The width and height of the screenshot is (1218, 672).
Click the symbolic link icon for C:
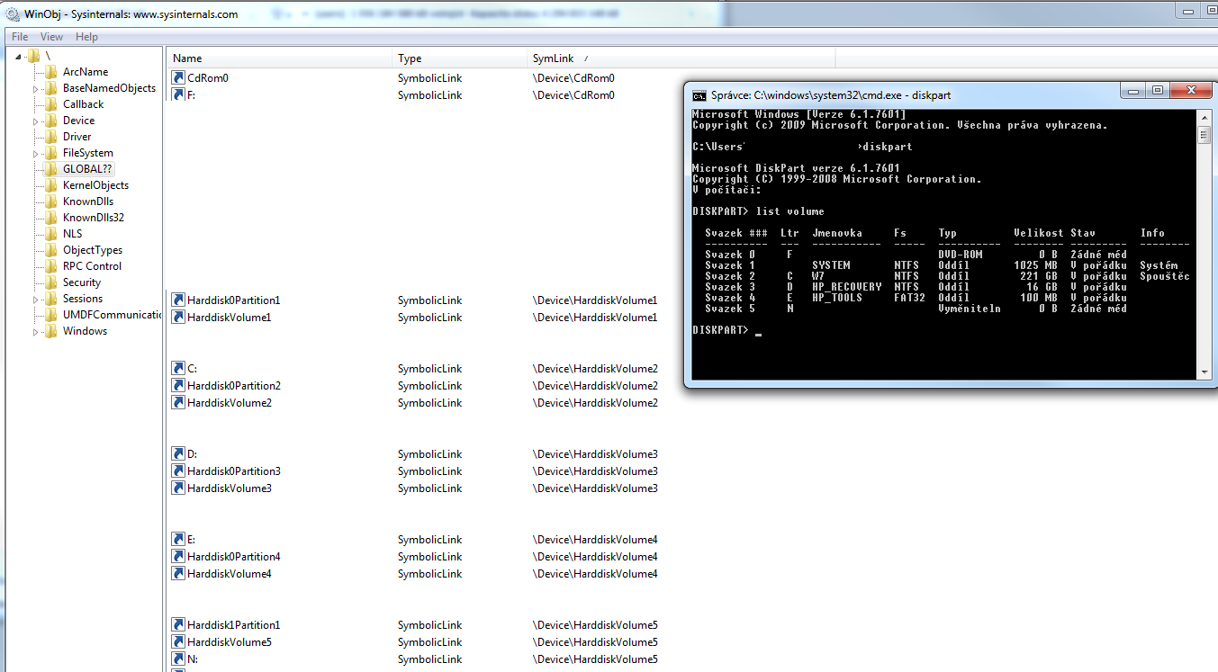coord(178,369)
